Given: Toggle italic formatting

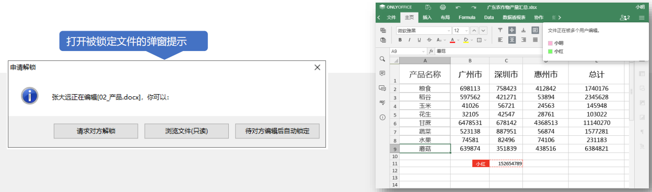Looking at the screenshot, I should coord(410,40).
